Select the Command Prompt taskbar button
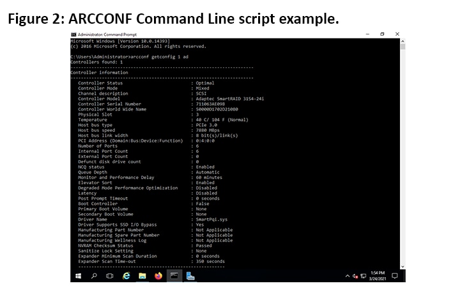 [174, 276]
